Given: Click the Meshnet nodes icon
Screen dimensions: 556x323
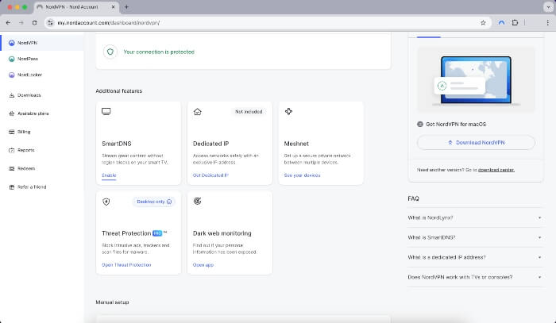Looking at the screenshot, I should click(288, 112).
